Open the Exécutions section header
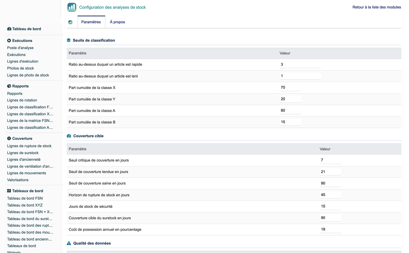 (x=22, y=41)
